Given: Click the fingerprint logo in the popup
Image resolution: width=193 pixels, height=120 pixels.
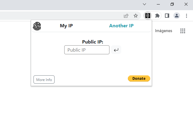Looking at the screenshot, I should pyautogui.click(x=37, y=26).
